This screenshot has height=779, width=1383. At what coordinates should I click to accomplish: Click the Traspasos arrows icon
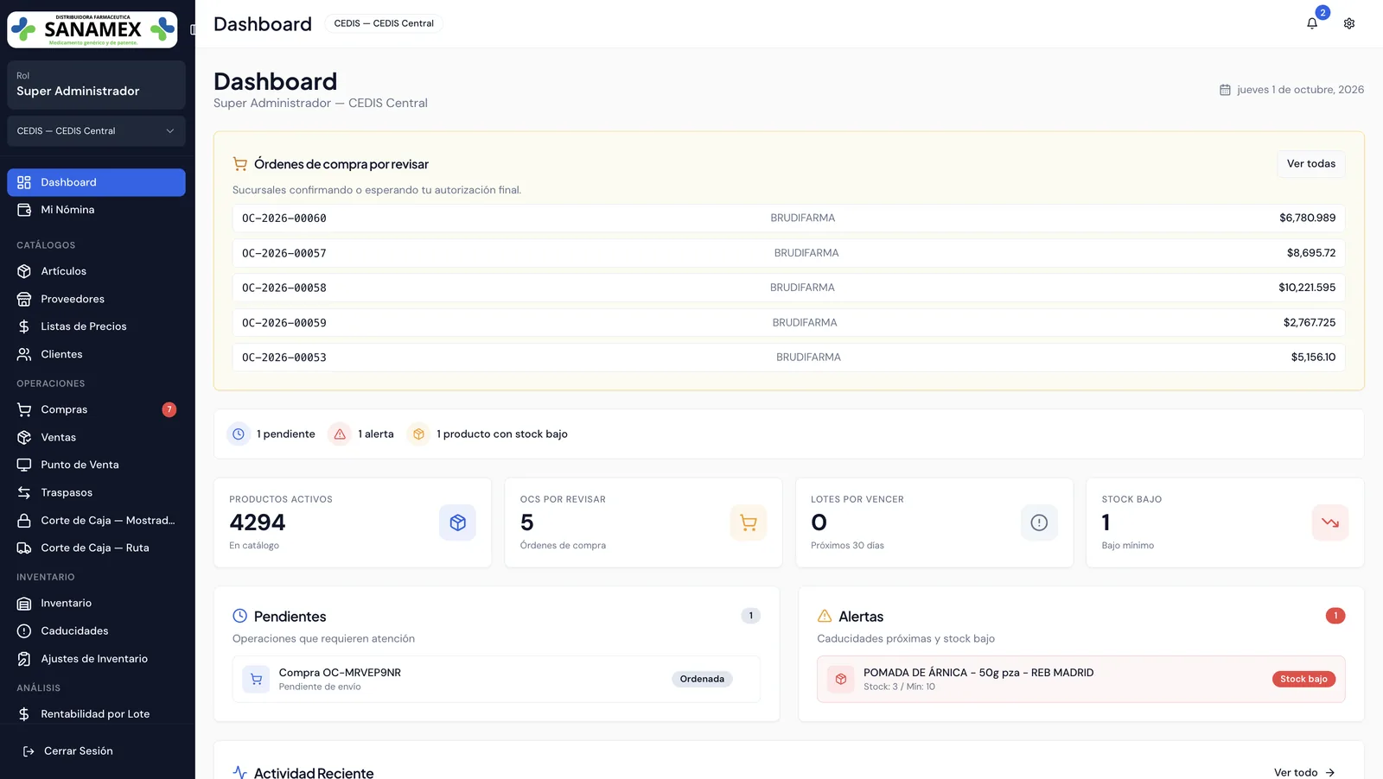coord(24,492)
